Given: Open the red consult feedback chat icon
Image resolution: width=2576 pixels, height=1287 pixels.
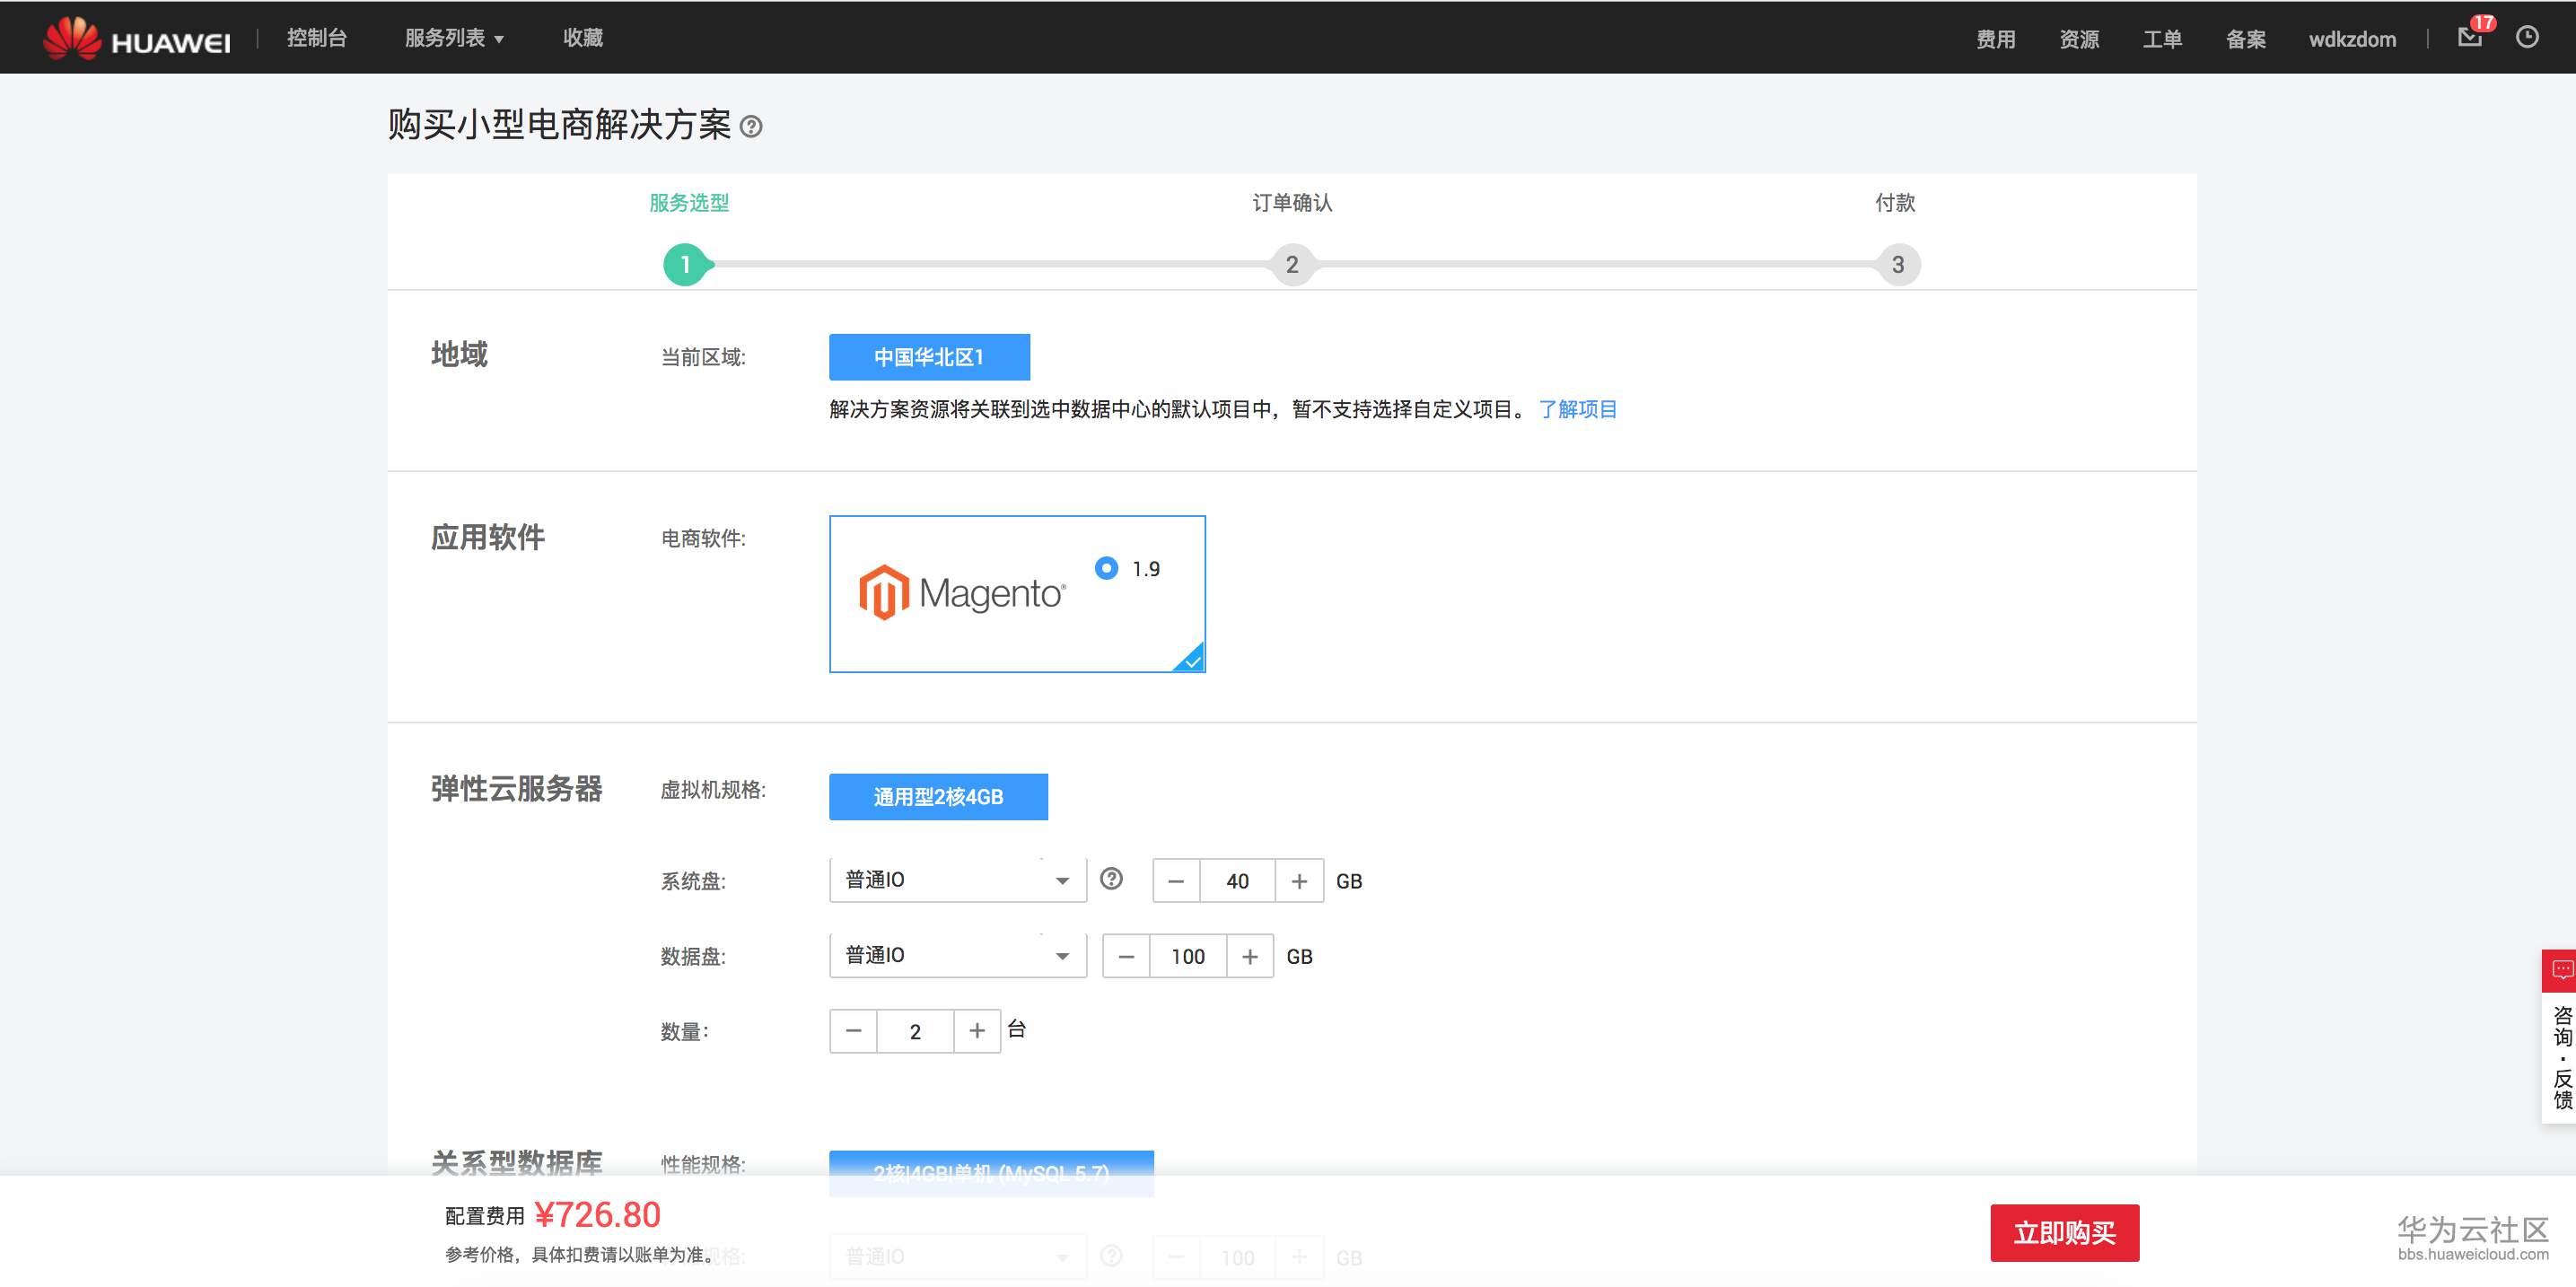Looking at the screenshot, I should (2561, 970).
